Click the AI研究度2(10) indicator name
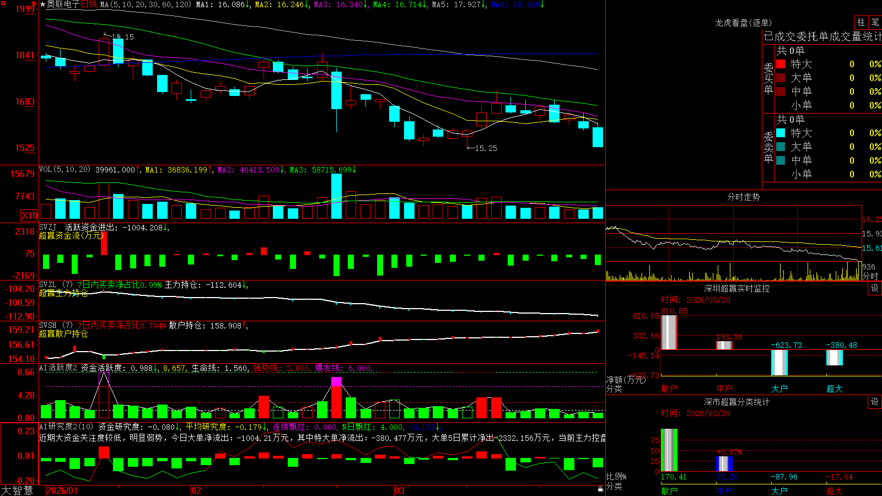The image size is (882, 496). point(67,427)
